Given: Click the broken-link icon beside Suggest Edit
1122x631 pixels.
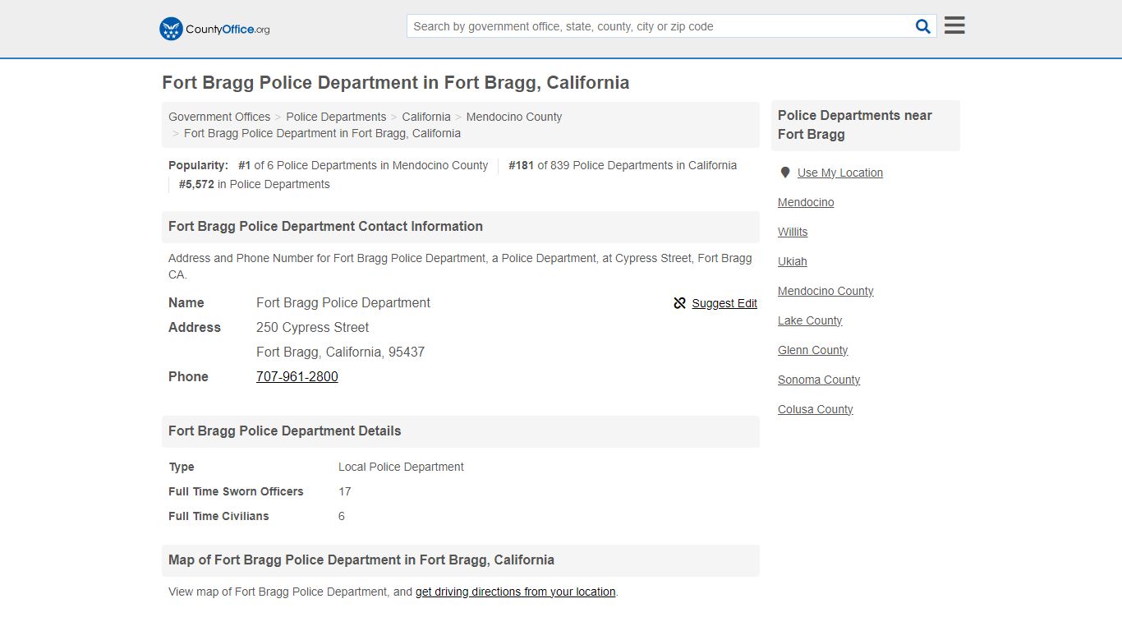Looking at the screenshot, I should point(679,303).
